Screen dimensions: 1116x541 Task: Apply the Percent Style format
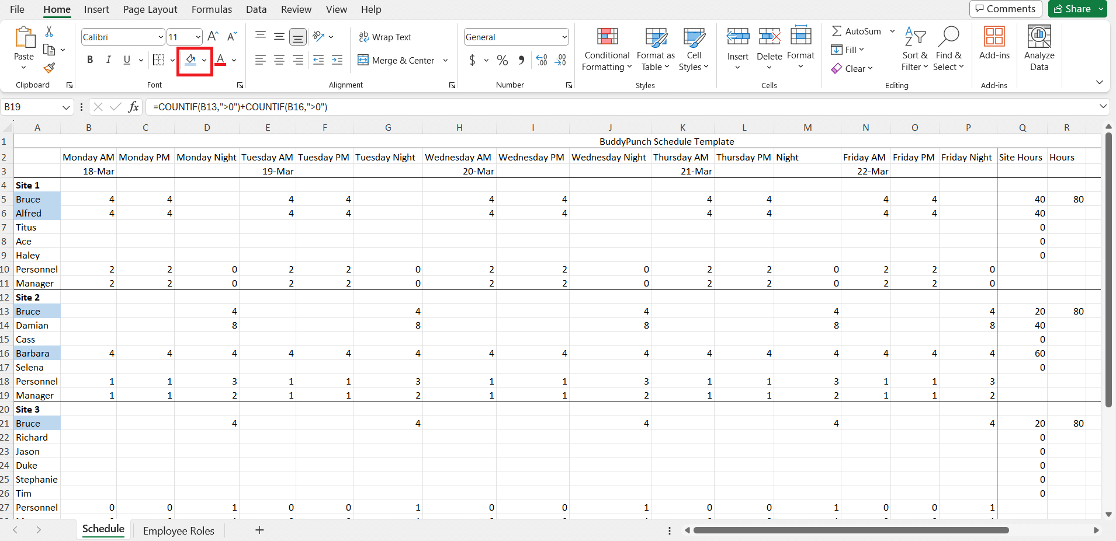[501, 60]
